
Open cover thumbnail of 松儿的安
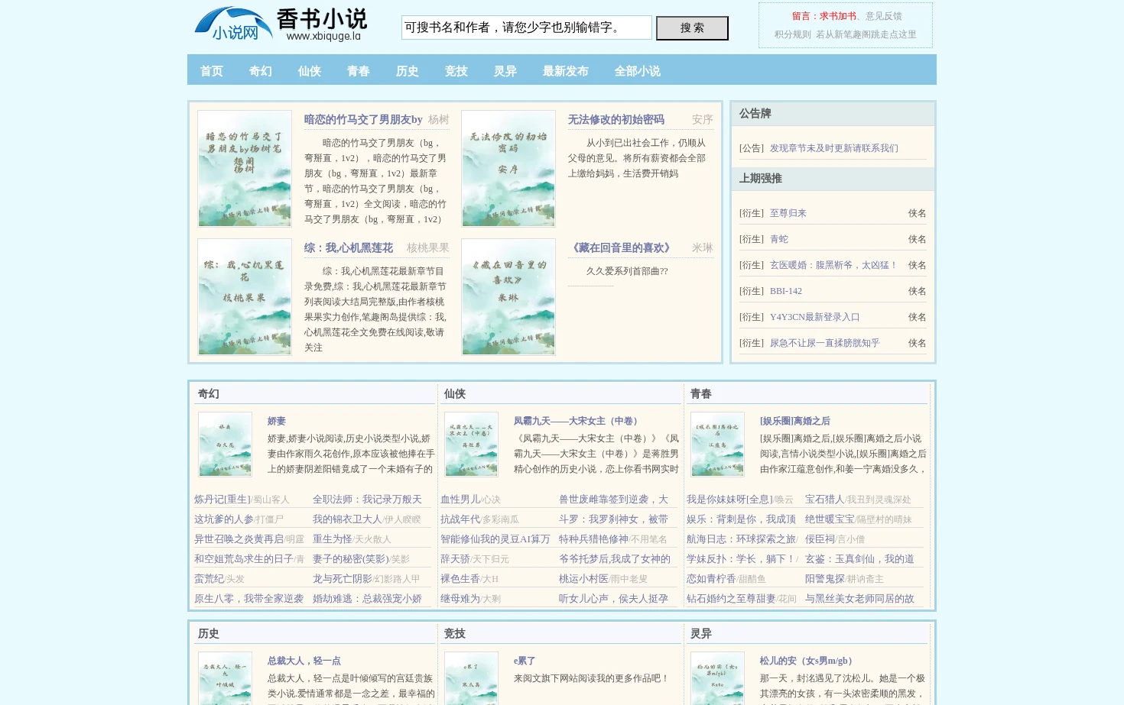point(717,679)
